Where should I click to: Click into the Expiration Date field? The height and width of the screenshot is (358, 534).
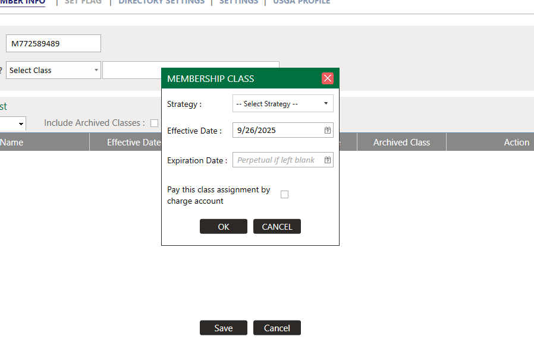[277, 160]
